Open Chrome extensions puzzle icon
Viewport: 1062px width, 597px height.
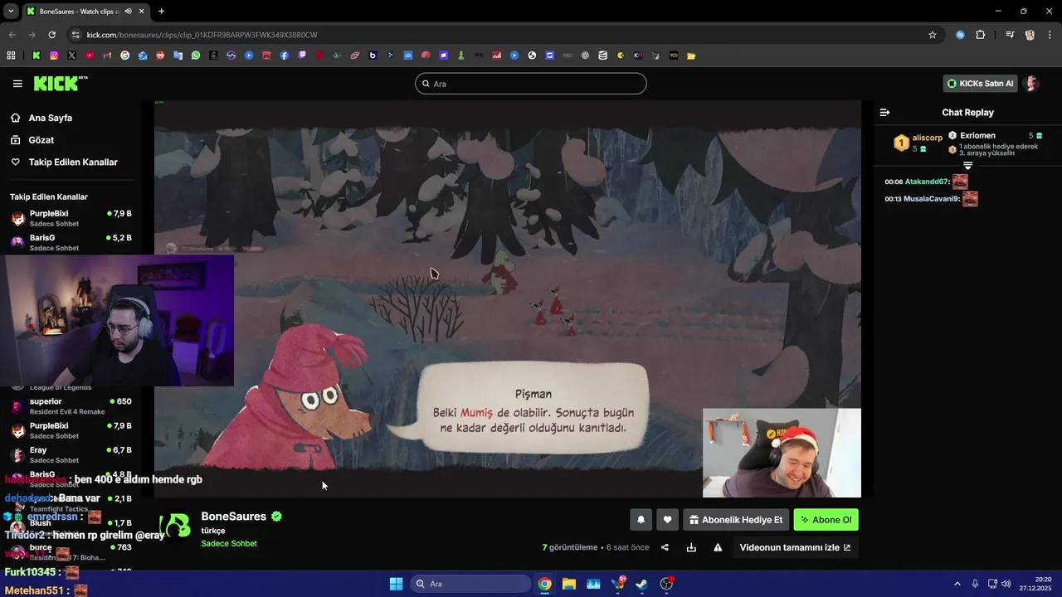(x=980, y=35)
